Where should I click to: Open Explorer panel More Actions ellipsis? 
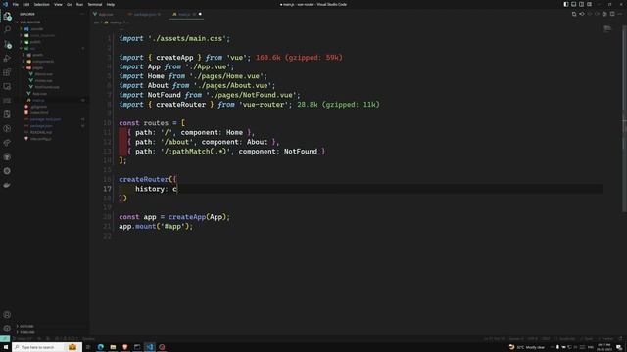82,14
